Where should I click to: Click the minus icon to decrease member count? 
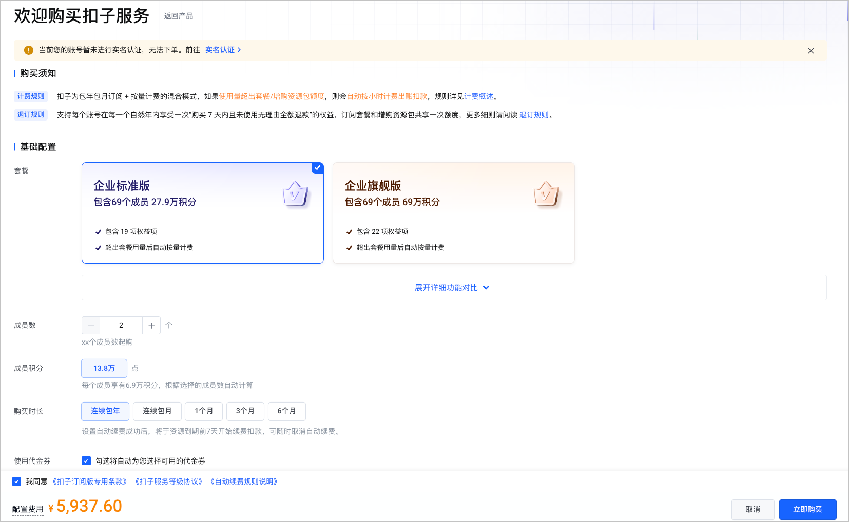coord(90,325)
